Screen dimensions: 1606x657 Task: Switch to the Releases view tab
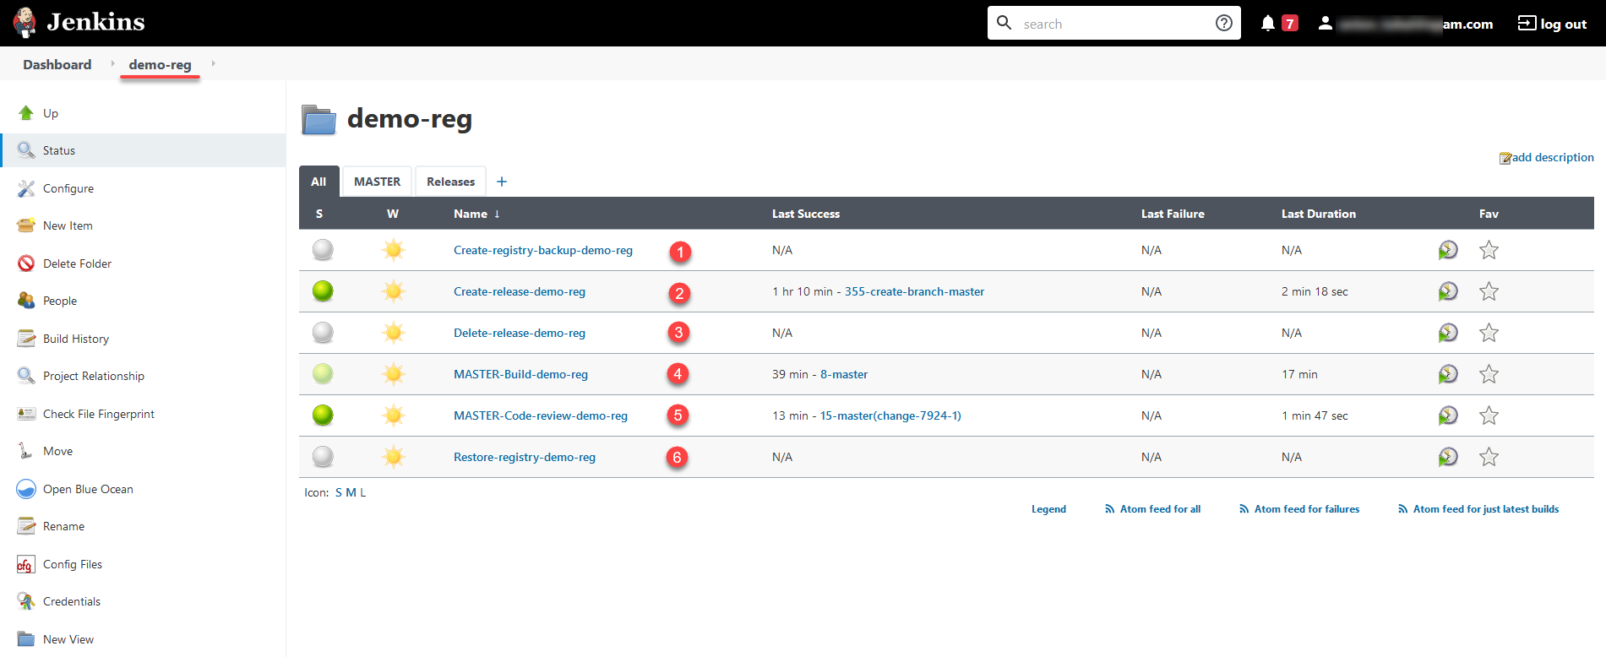click(x=450, y=182)
